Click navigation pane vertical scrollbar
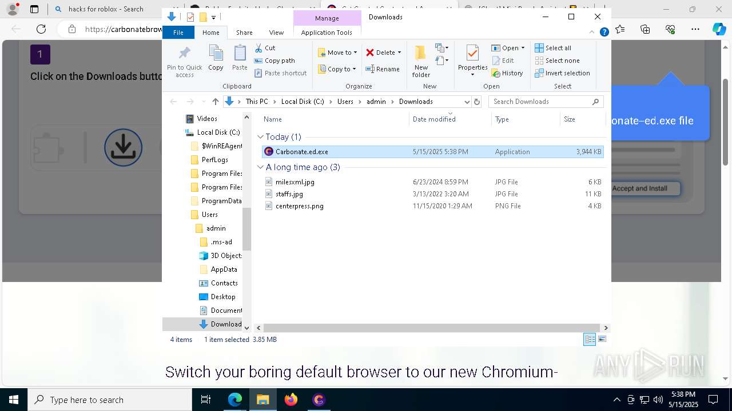Screen dimensions: 732x411 tap(247, 228)
